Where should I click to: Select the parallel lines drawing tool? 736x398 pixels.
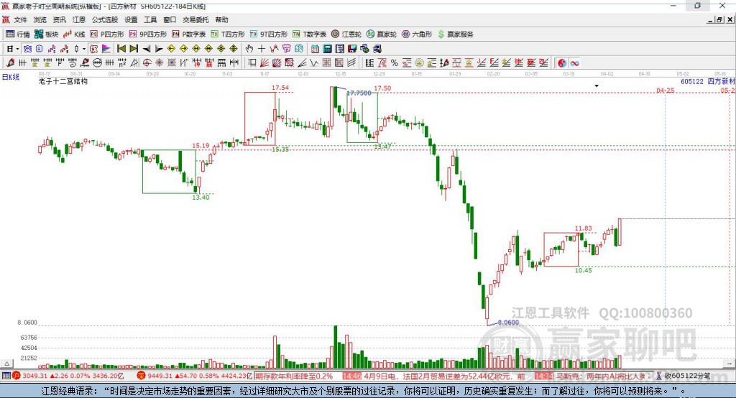(351, 63)
